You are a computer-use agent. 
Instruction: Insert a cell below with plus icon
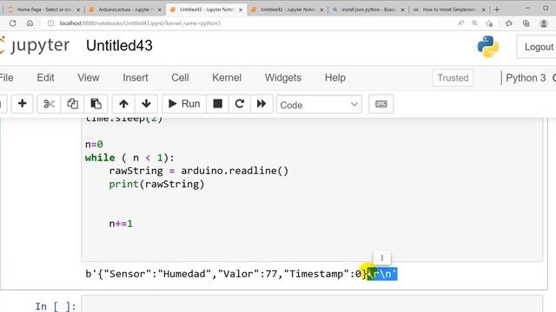22,104
